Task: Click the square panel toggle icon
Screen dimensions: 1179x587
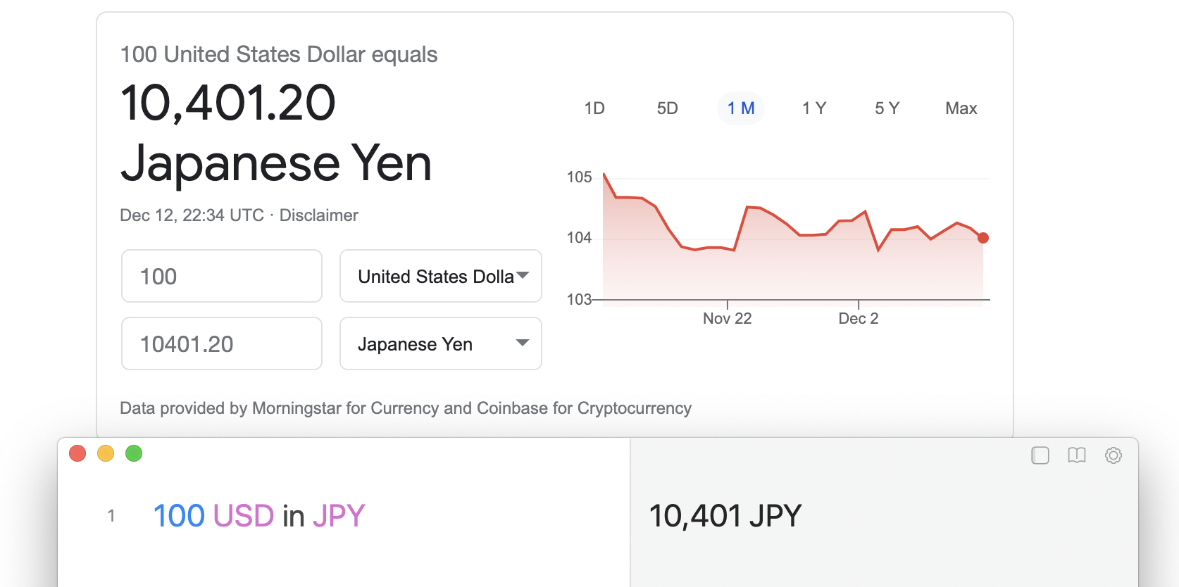Action: (x=1040, y=455)
